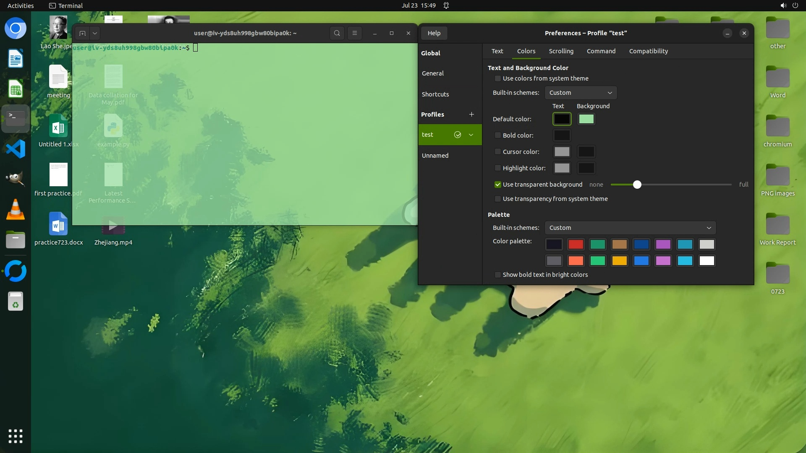This screenshot has height=453, width=806.
Task: Open the terminal hamburger menu
Action: (x=355, y=33)
